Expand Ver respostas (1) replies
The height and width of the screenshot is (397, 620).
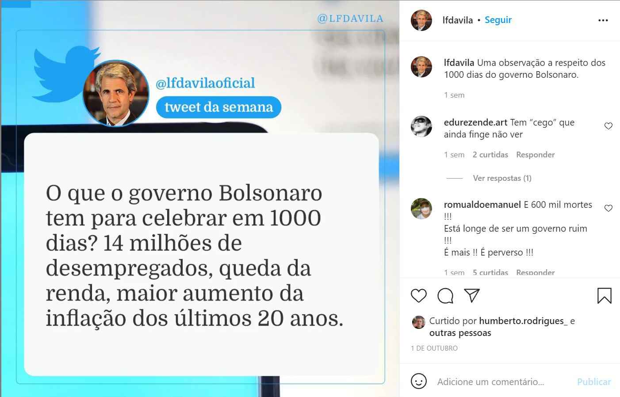click(502, 178)
